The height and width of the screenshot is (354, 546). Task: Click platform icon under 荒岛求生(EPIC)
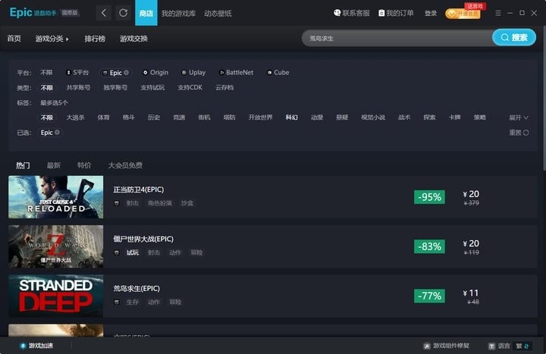click(117, 302)
